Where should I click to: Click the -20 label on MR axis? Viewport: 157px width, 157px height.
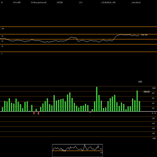pos(153,118)
